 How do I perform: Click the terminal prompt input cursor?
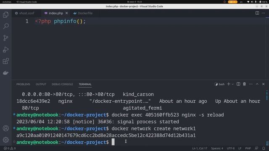(113, 142)
